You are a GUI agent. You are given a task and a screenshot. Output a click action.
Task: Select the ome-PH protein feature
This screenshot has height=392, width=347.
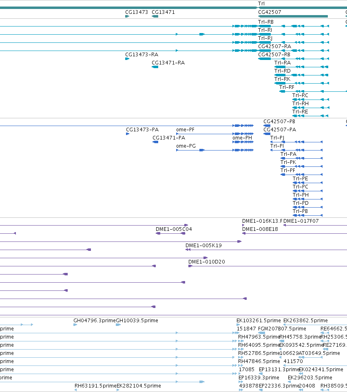[x=242, y=138]
